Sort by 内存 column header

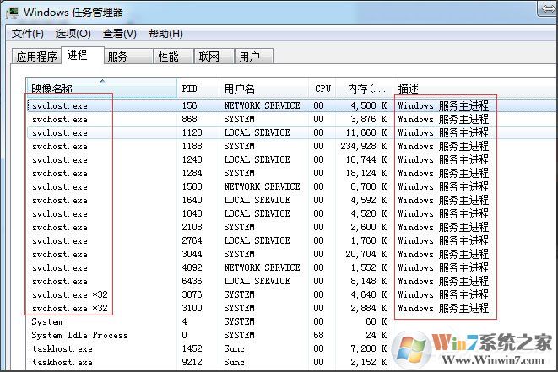[x=365, y=88]
